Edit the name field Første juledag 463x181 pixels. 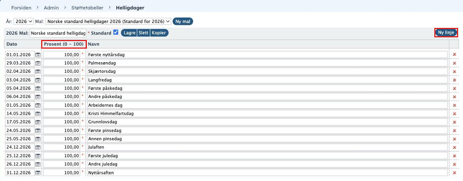(267, 156)
